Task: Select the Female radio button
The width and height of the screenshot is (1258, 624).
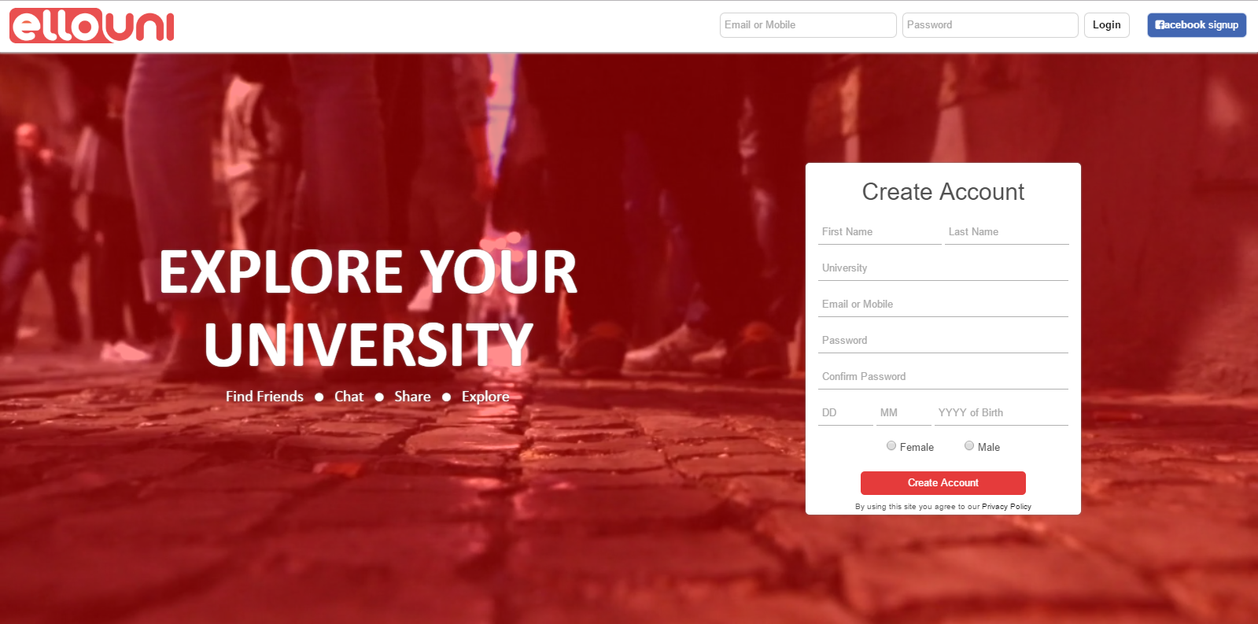Action: pyautogui.click(x=891, y=445)
